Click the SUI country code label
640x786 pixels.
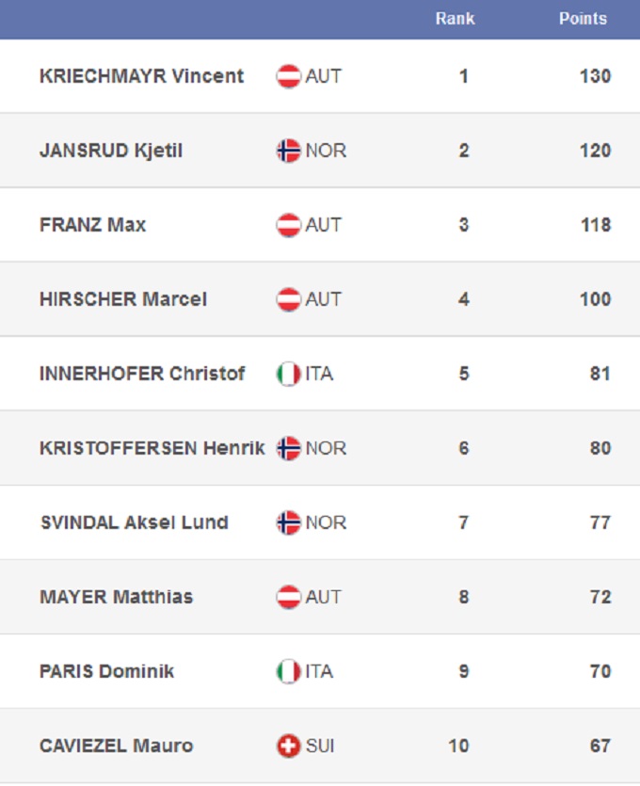(x=320, y=746)
